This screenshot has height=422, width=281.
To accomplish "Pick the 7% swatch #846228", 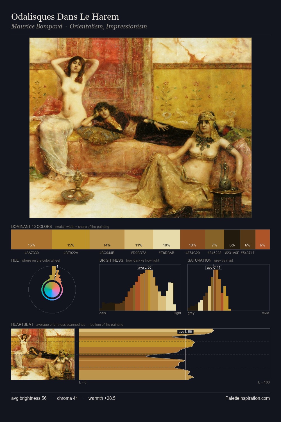I will (x=215, y=239).
